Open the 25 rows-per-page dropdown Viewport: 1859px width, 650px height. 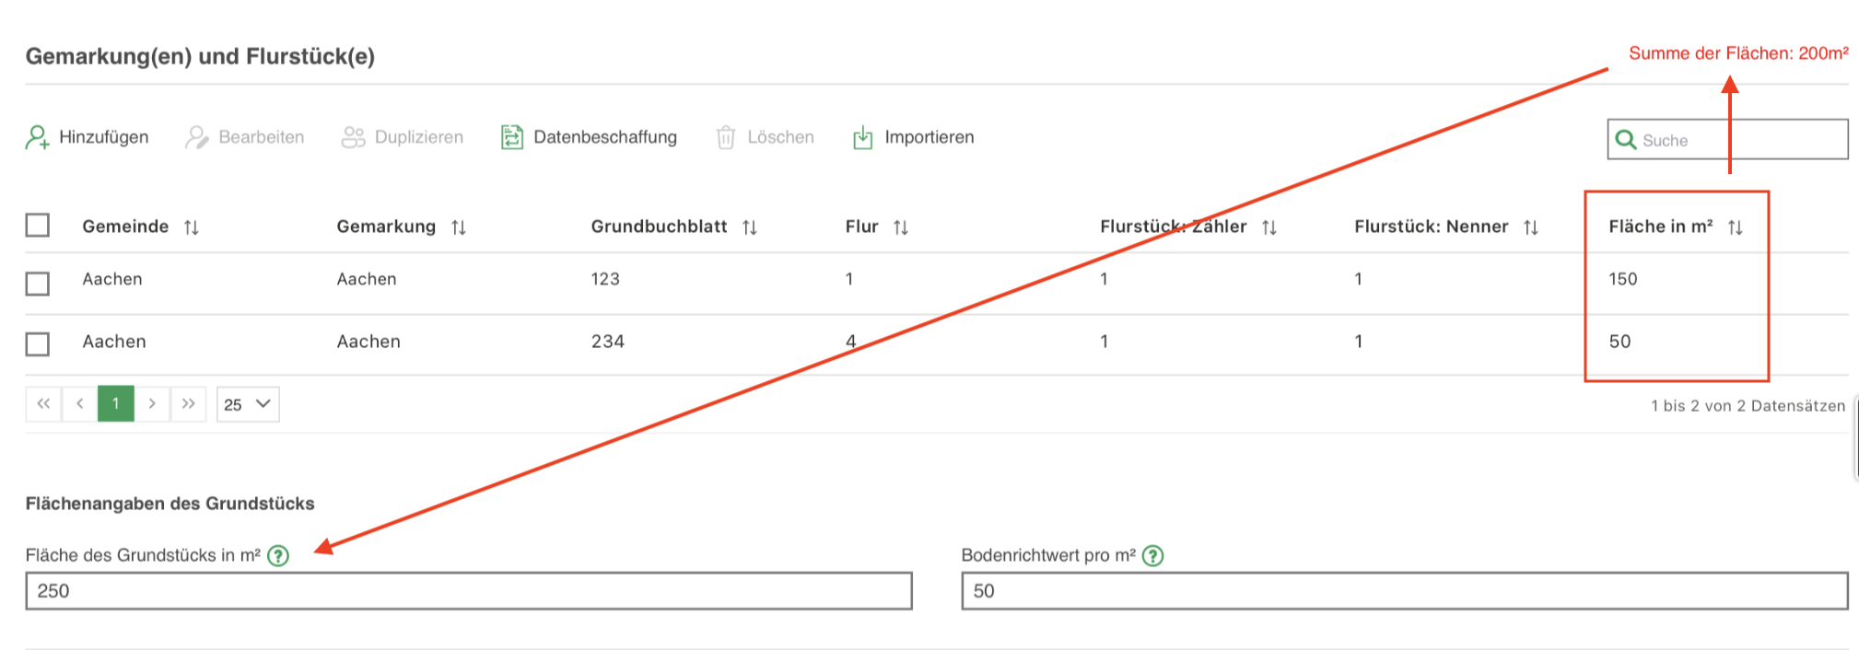click(x=248, y=404)
